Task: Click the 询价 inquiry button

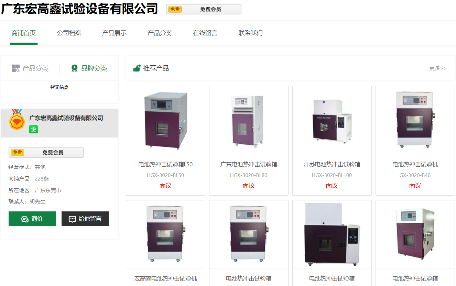Action: coord(32,219)
